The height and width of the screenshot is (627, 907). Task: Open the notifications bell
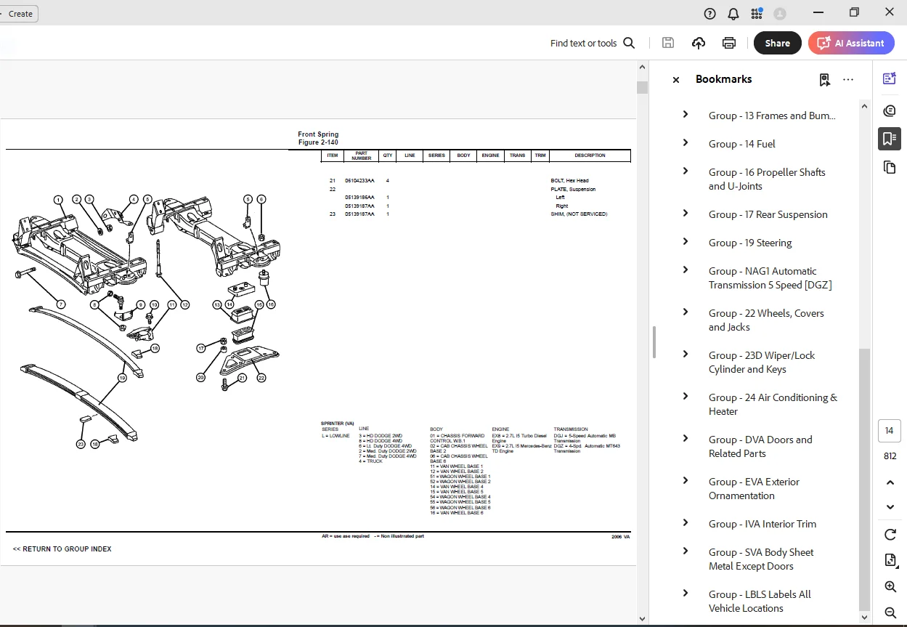coord(733,14)
